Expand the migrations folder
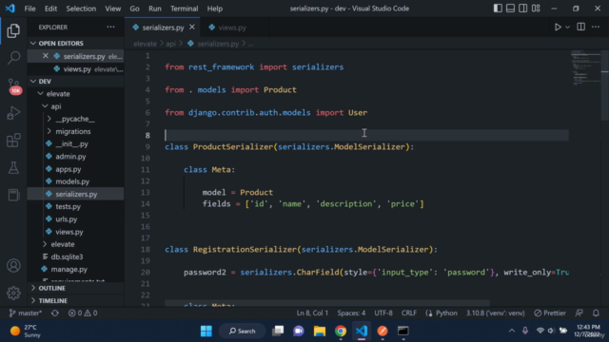This screenshot has height=342, width=609. [75, 131]
